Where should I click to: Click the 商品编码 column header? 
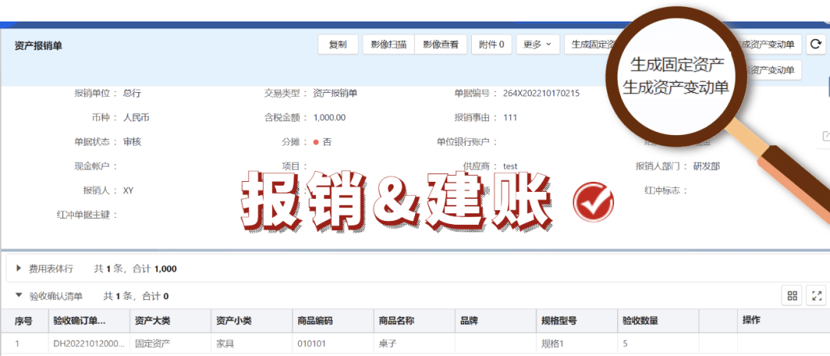click(315, 321)
